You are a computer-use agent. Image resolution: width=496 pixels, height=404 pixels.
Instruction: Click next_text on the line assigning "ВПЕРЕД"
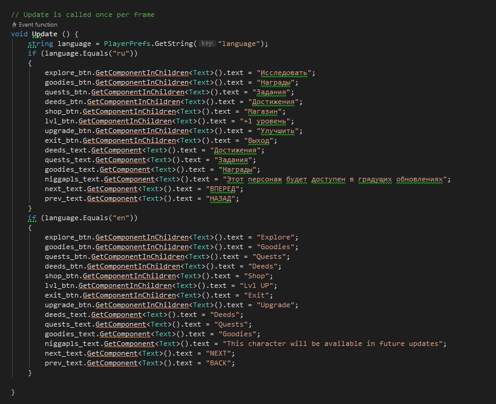click(64, 189)
